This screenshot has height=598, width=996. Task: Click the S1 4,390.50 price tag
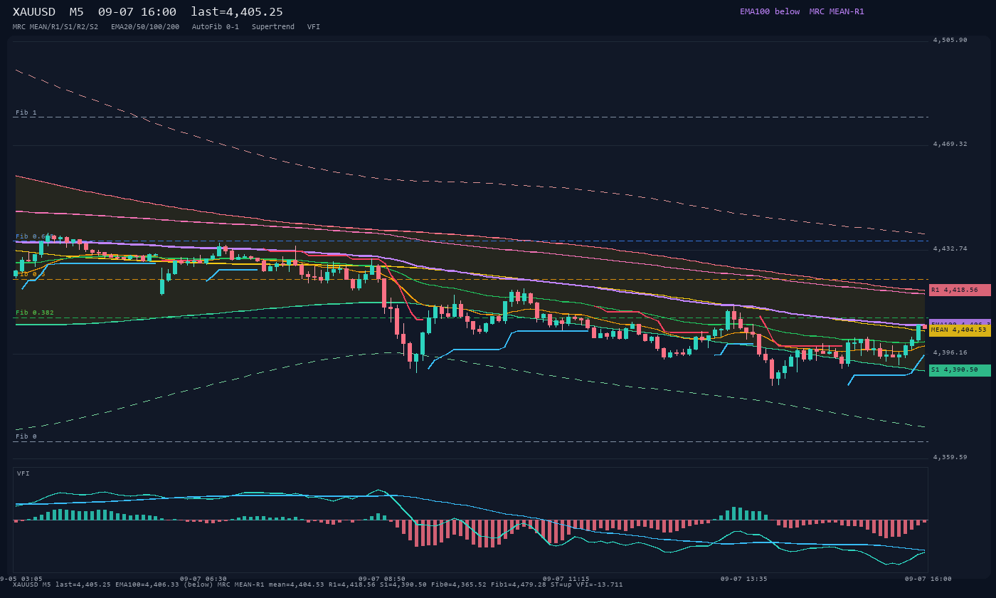[960, 370]
